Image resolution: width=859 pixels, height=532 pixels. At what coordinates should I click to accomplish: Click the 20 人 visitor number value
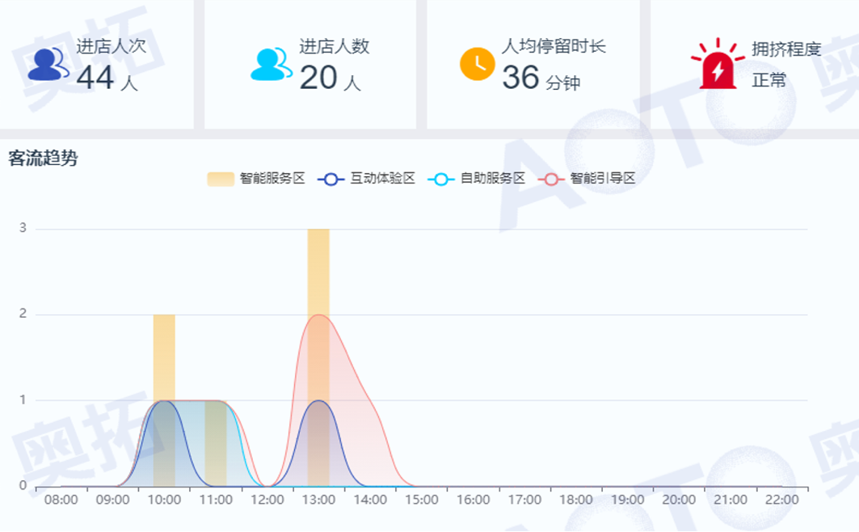330,78
